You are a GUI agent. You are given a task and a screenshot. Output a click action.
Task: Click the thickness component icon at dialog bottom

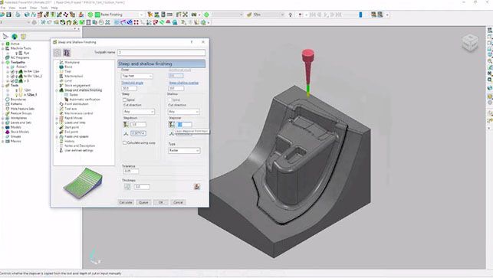(x=197, y=187)
